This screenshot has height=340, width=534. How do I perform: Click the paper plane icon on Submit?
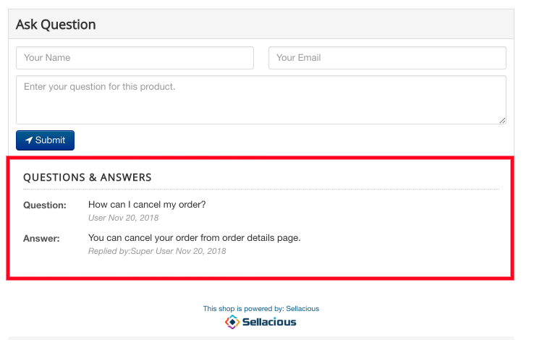click(x=29, y=140)
